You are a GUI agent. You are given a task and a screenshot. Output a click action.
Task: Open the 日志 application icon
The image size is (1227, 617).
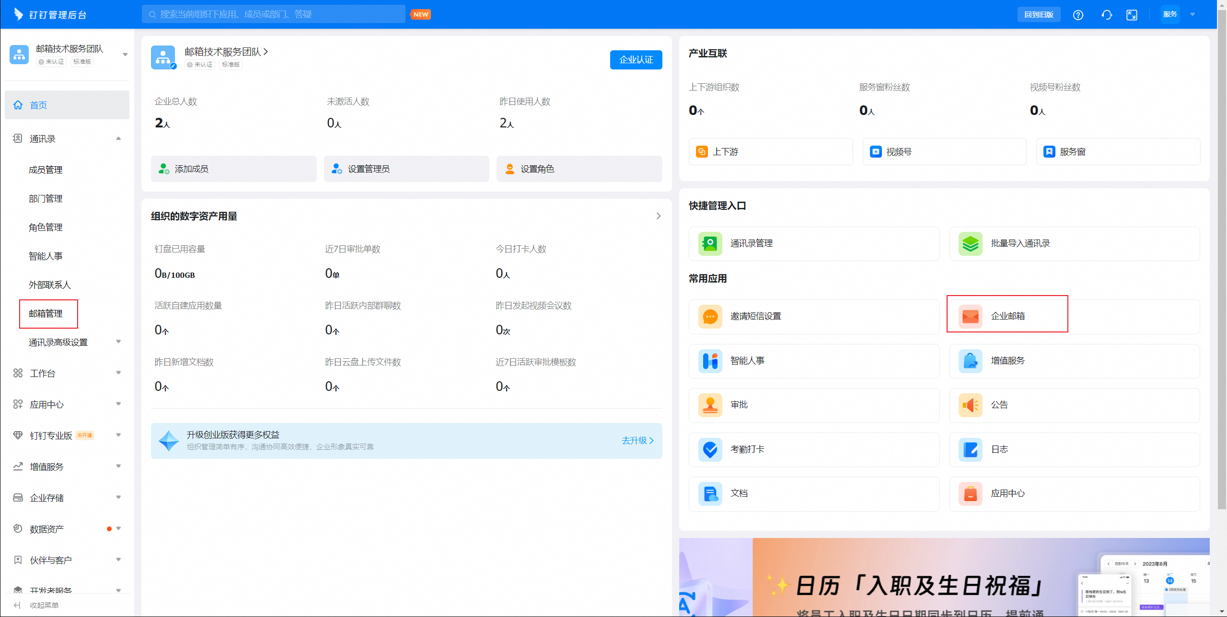pos(970,449)
